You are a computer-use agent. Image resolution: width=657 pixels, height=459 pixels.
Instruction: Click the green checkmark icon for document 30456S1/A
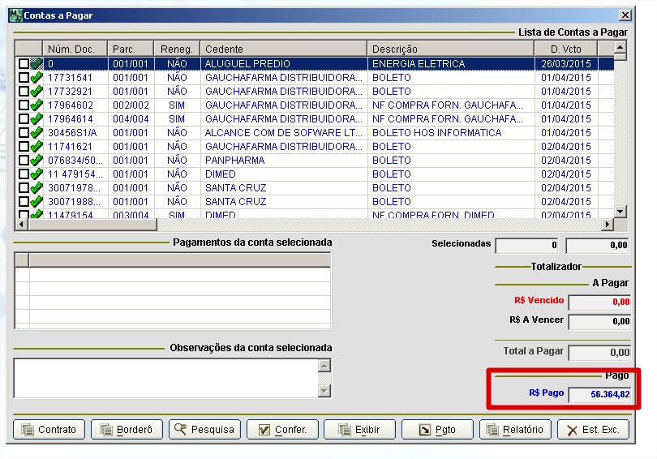(x=36, y=133)
